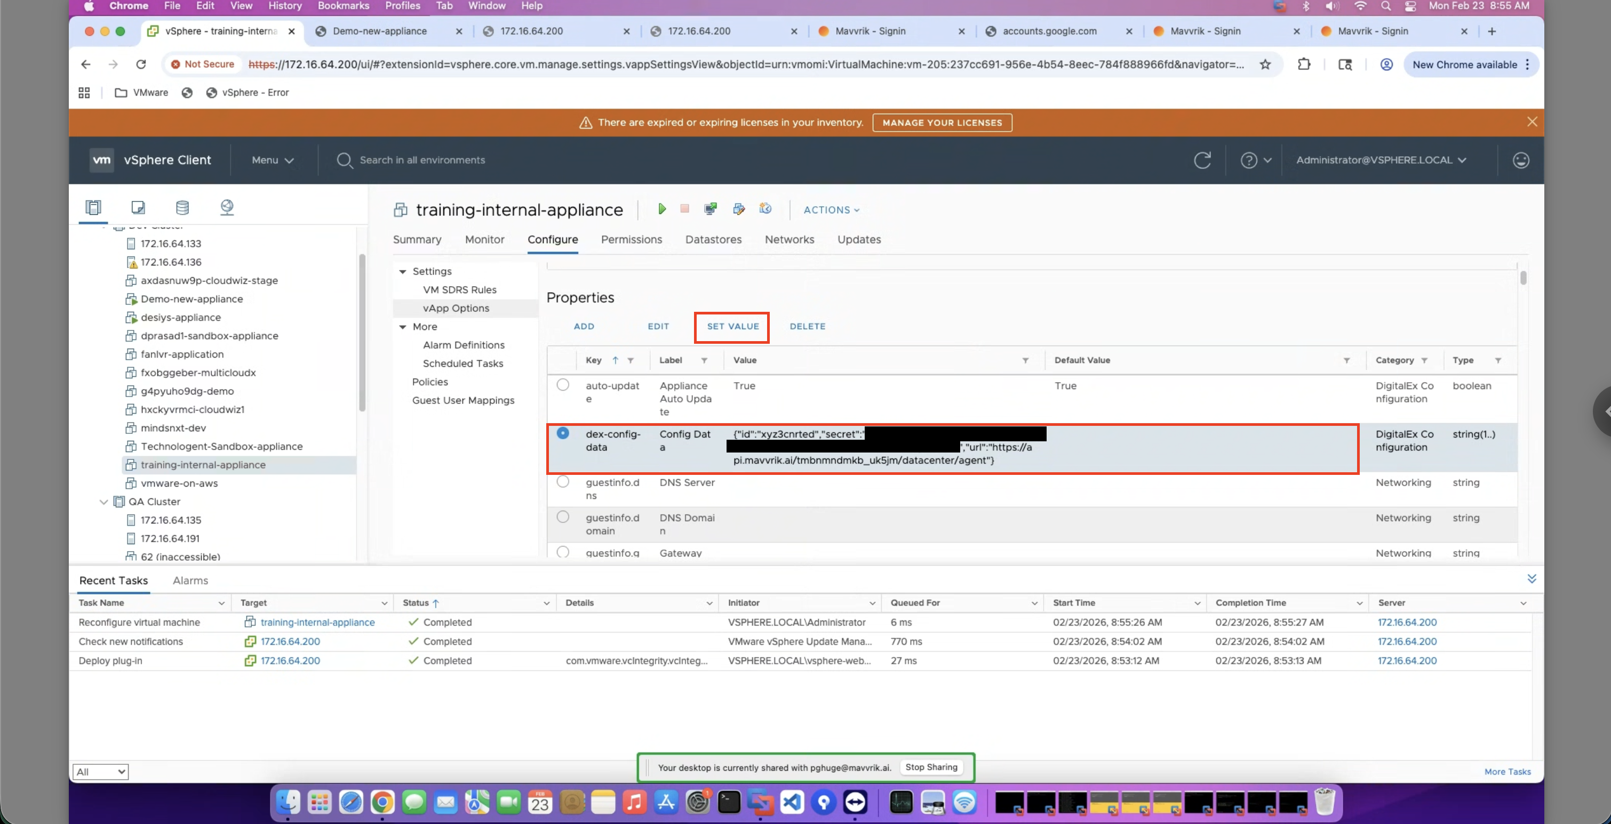
Task: Click the vSphere refresh icon in header
Action: (x=1202, y=160)
